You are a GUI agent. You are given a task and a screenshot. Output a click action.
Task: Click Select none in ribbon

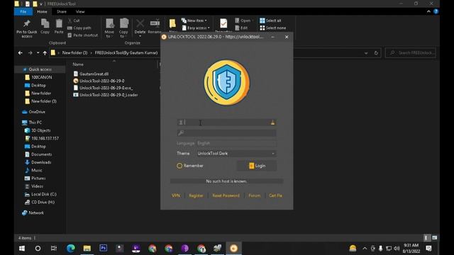point(272,28)
